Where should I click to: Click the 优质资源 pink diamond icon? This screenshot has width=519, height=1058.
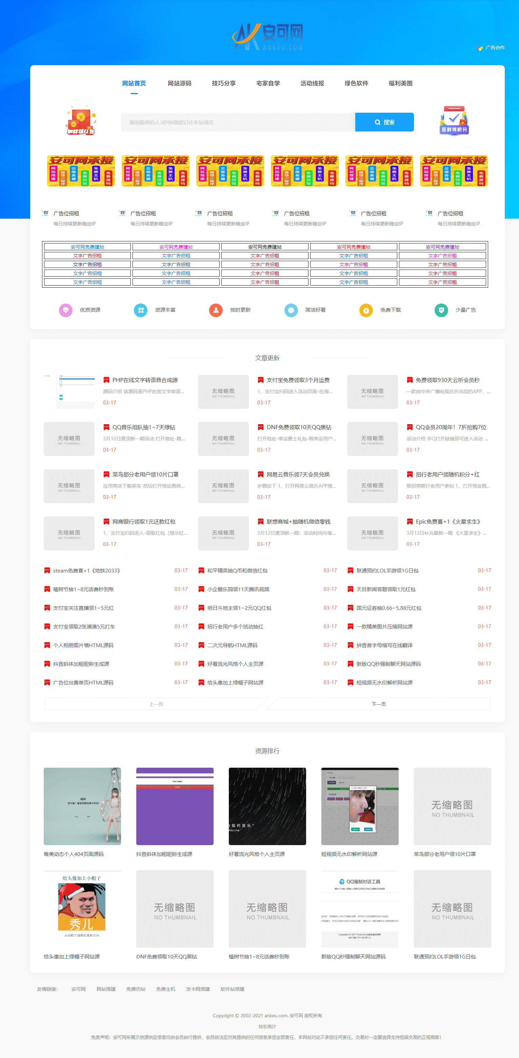[65, 310]
